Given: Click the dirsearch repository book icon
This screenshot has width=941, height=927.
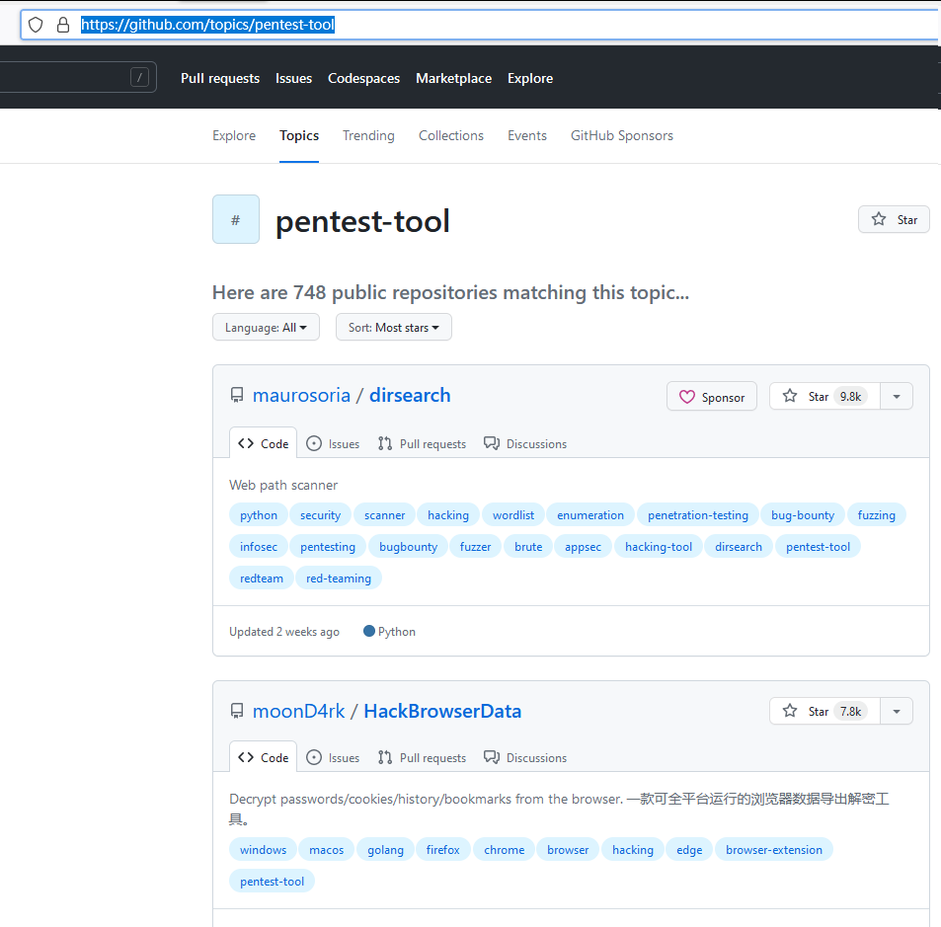Looking at the screenshot, I should pos(237,396).
